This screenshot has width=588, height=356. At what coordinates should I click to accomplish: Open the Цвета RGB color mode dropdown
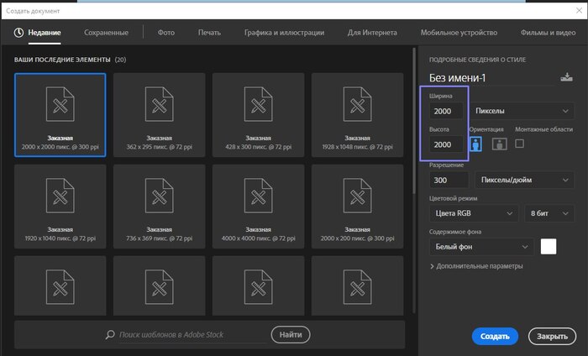tap(473, 213)
